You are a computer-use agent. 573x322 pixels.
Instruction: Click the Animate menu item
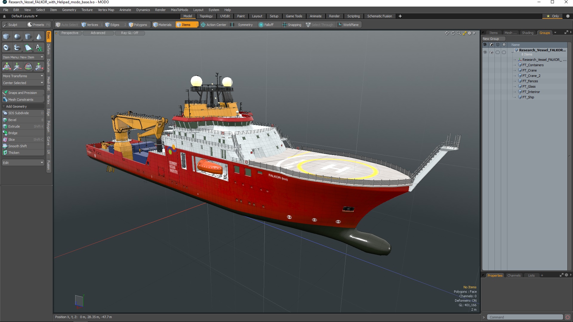click(x=126, y=10)
